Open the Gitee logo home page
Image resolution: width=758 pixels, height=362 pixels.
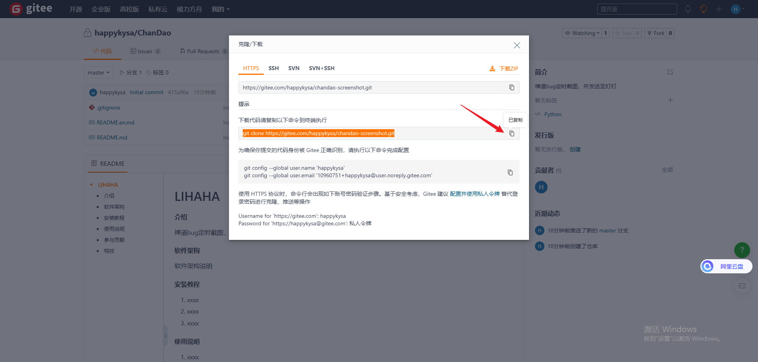(x=31, y=9)
